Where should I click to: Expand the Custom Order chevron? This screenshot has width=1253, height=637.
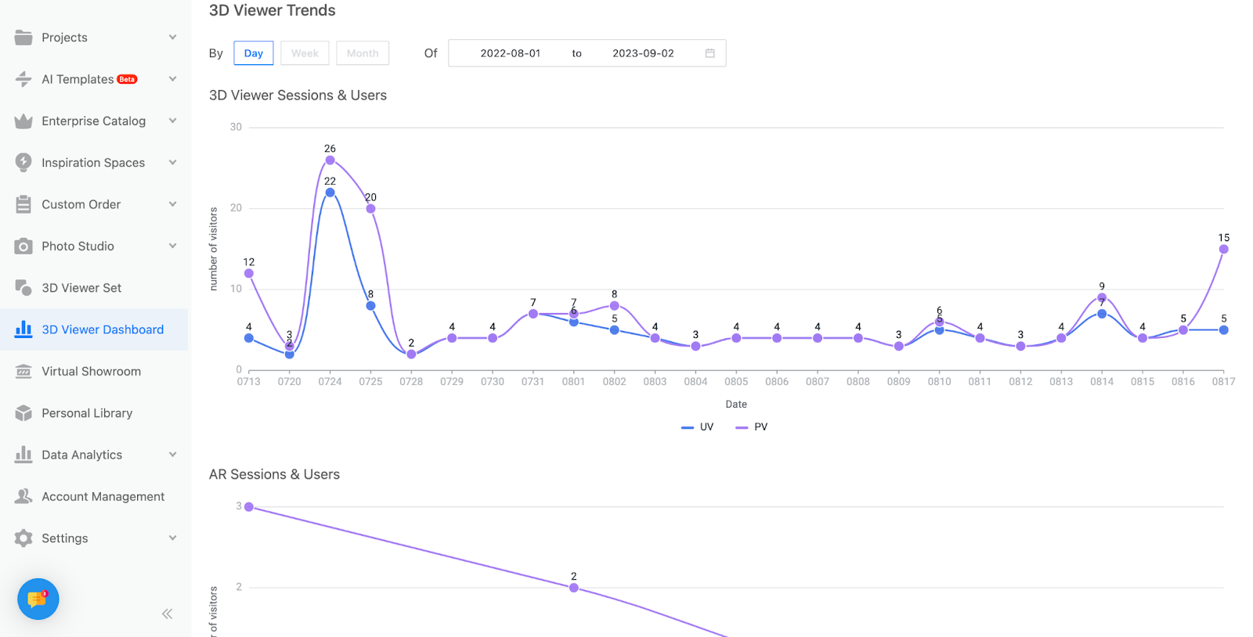[172, 204]
